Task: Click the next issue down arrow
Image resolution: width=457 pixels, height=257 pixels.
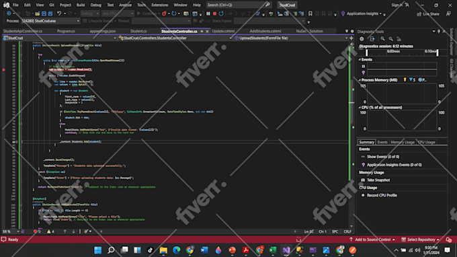Action: (73, 231)
